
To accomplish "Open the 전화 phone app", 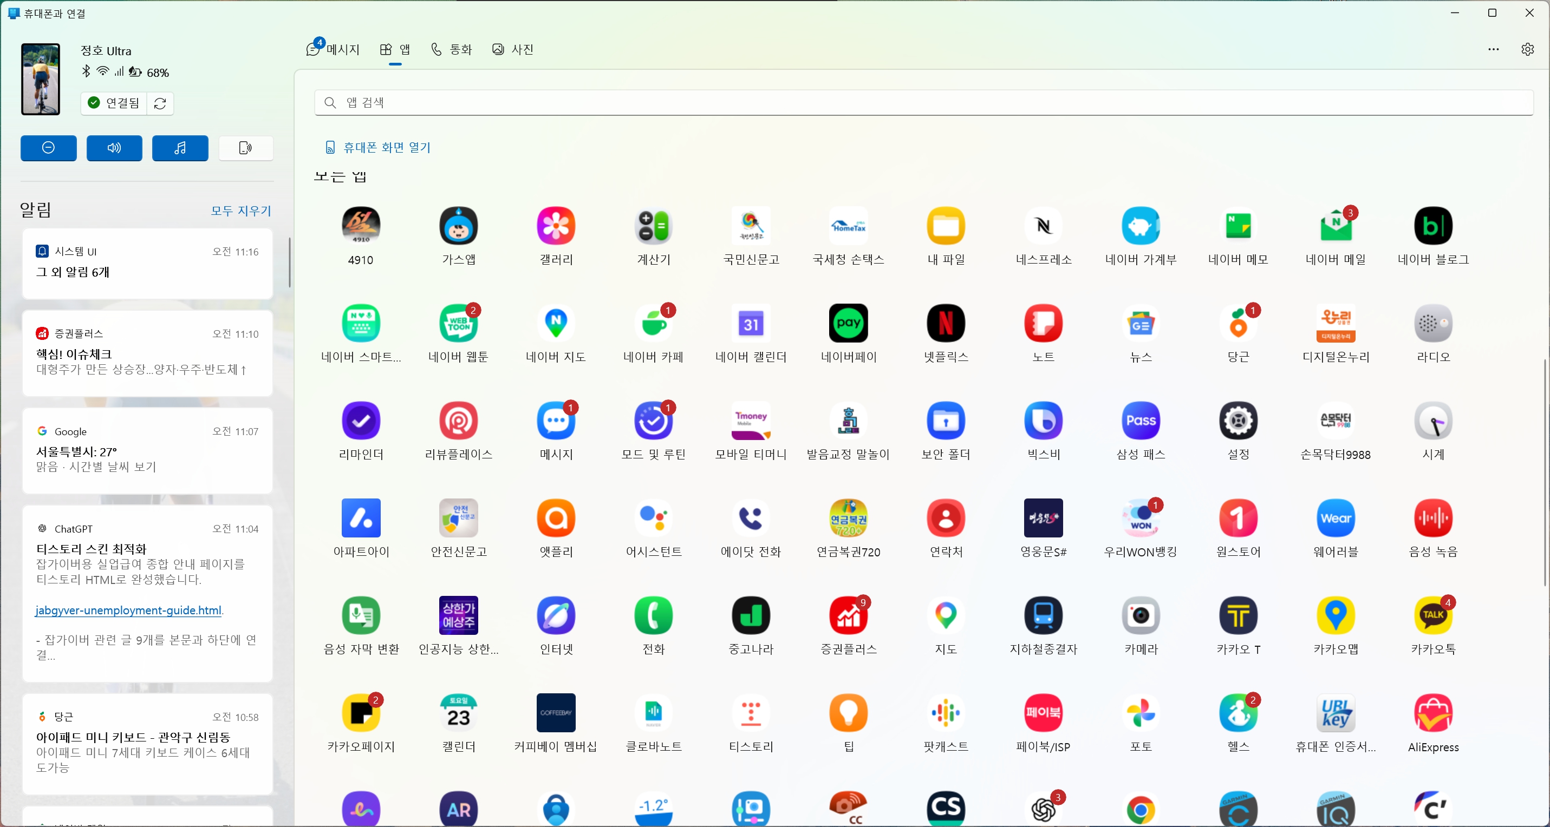I will click(x=654, y=616).
